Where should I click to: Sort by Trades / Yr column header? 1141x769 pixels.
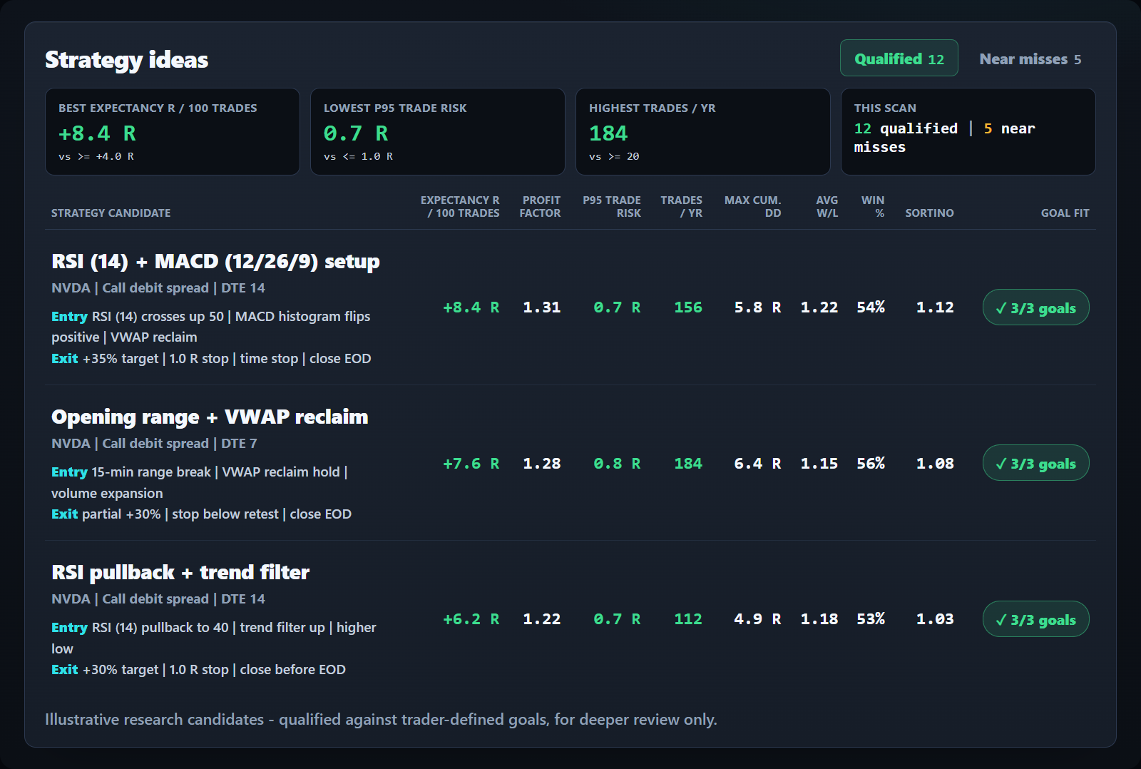click(x=681, y=206)
